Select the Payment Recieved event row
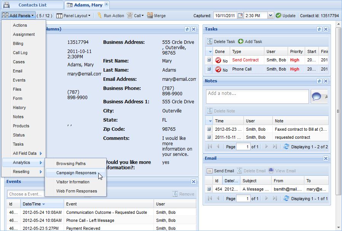The height and width of the screenshot is (231, 342). tap(101, 228)
